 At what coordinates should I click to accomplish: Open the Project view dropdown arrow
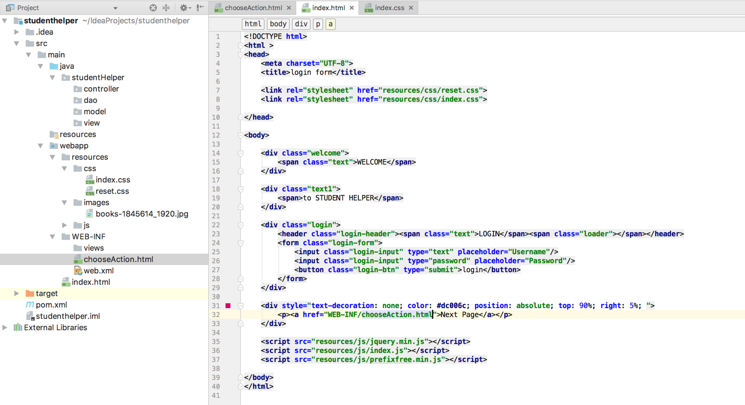115,8
